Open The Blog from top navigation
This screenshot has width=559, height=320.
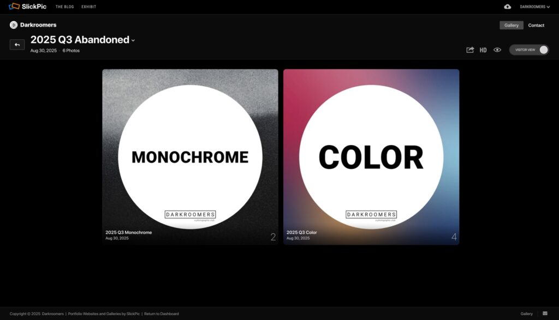(x=64, y=7)
